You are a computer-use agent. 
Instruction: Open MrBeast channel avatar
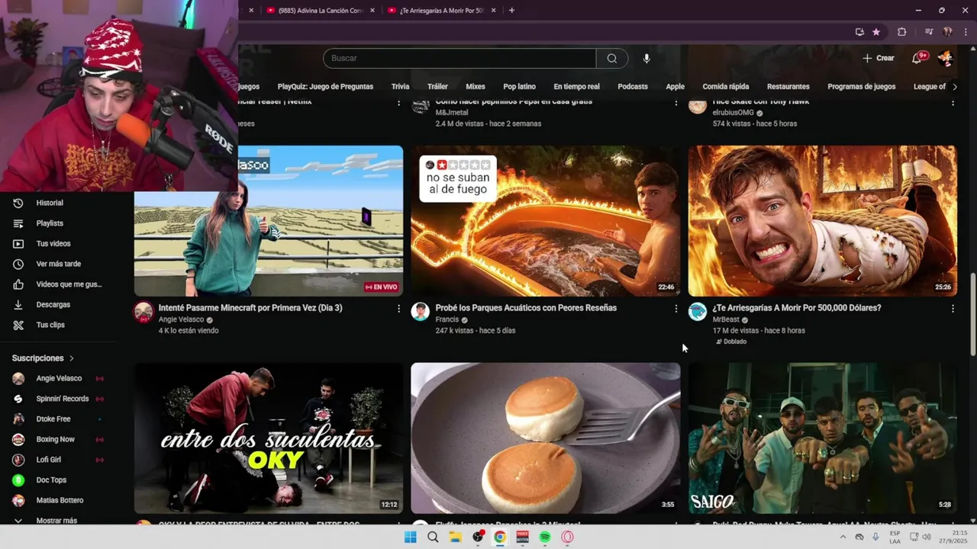tap(698, 311)
